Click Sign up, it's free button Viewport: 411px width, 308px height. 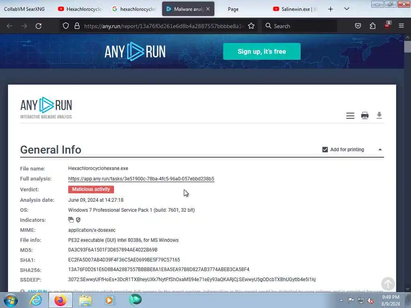(262, 51)
